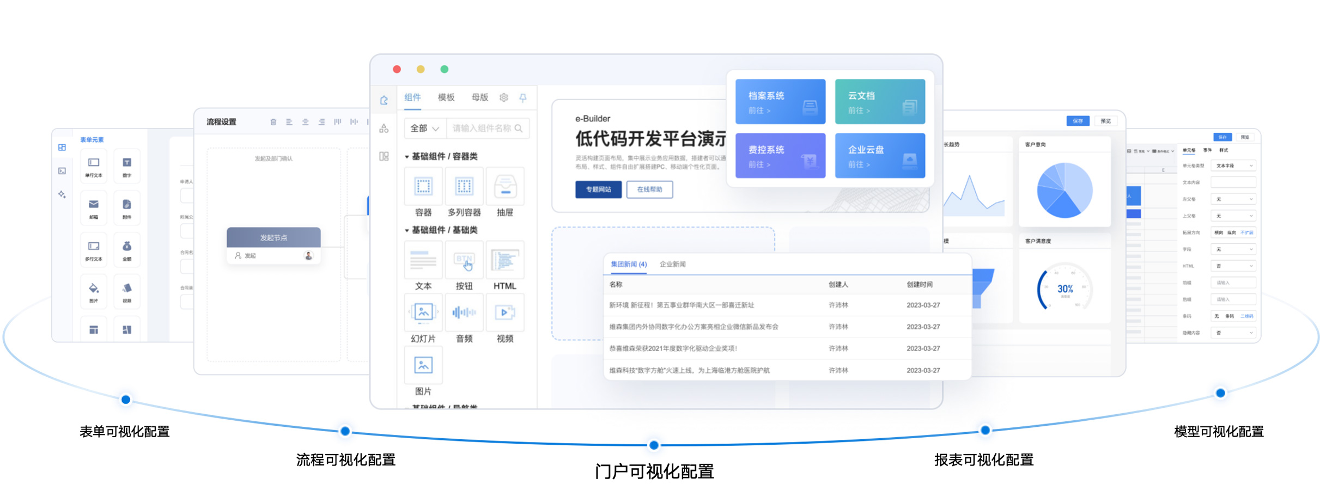Open settings gear in component panel
The width and height of the screenshot is (1320, 503).
coord(504,98)
